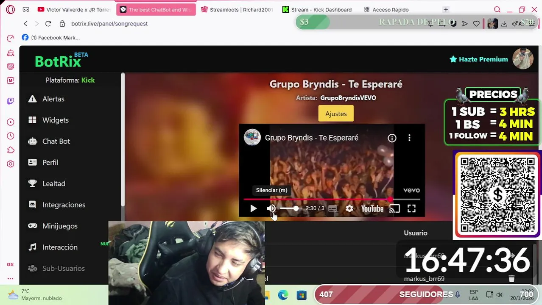Image resolution: width=542 pixels, height=305 pixels.
Task: Open the YouTube player three-dot menu
Action: click(409, 138)
